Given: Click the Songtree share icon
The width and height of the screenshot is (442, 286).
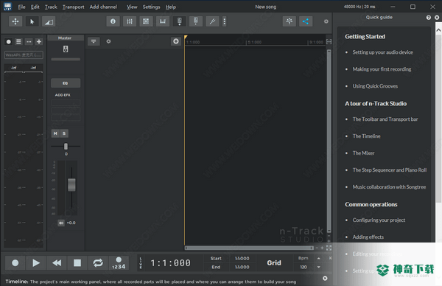Looking at the screenshot, I should click(306, 21).
